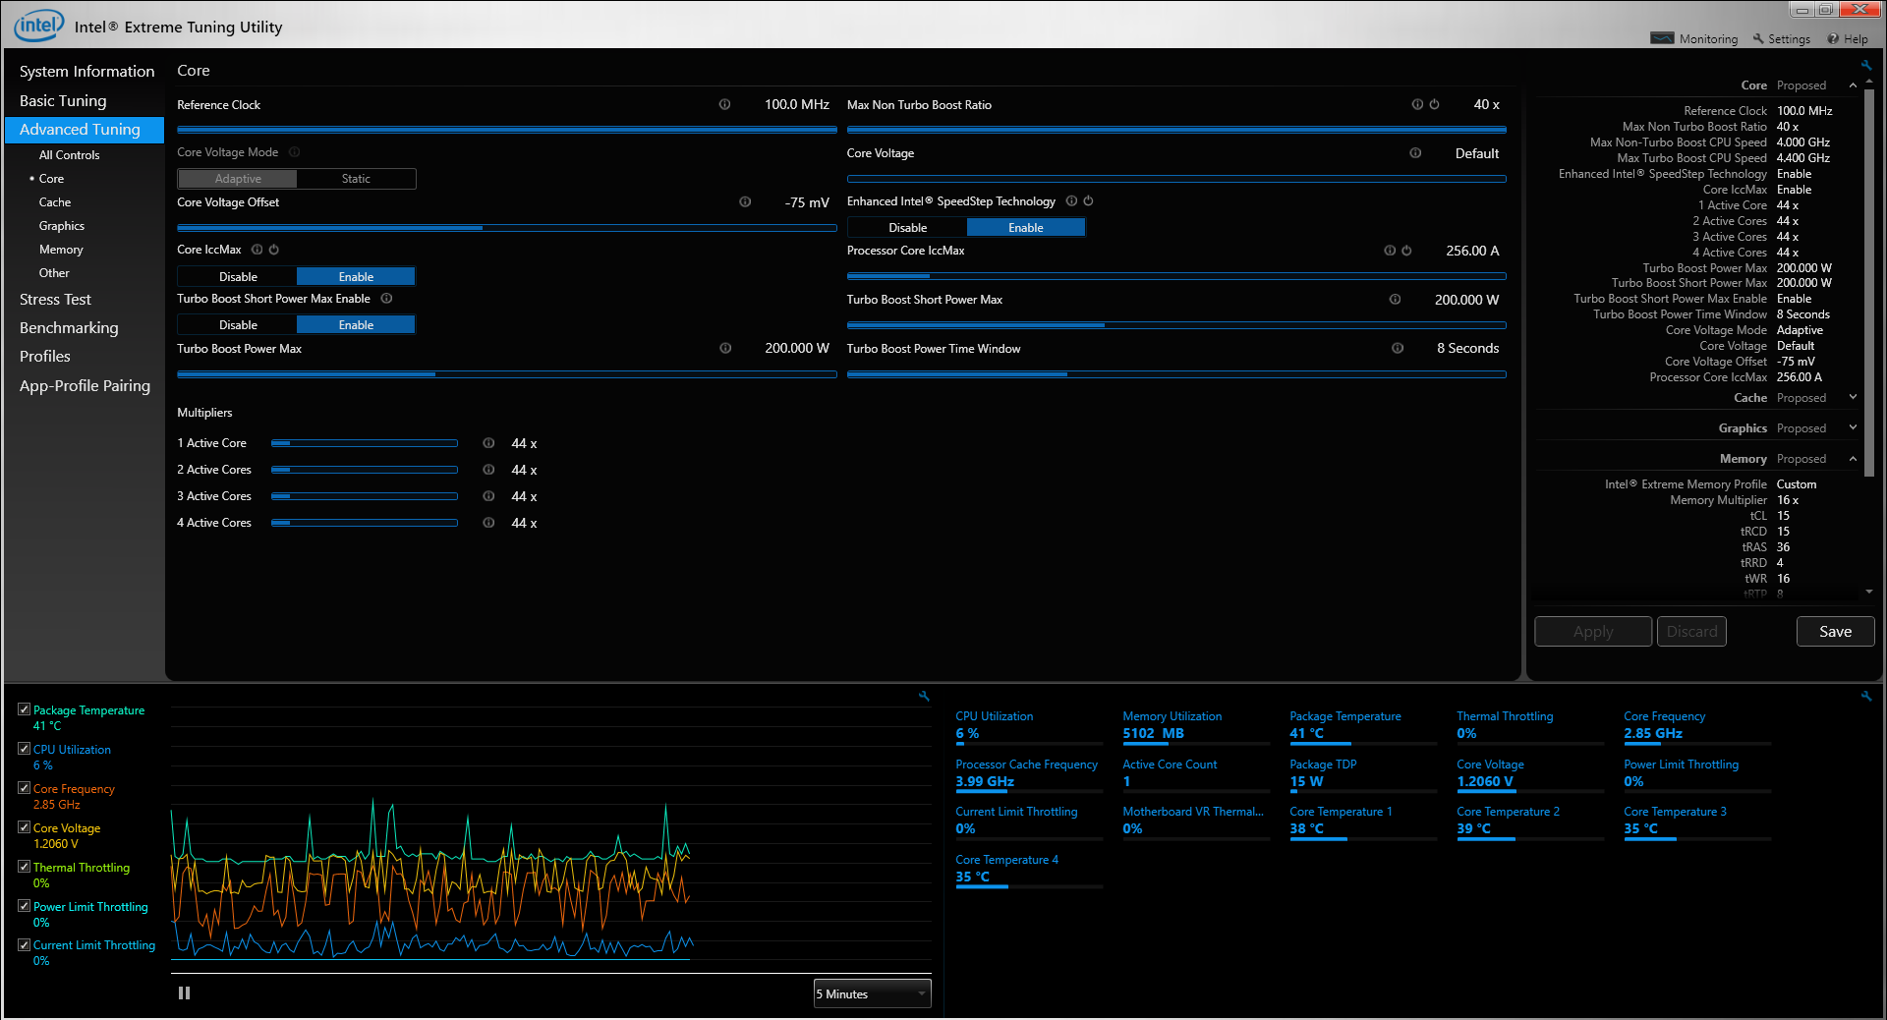This screenshot has height=1020, width=1887.
Task: Open the Help question mark icon
Action: [1833, 38]
